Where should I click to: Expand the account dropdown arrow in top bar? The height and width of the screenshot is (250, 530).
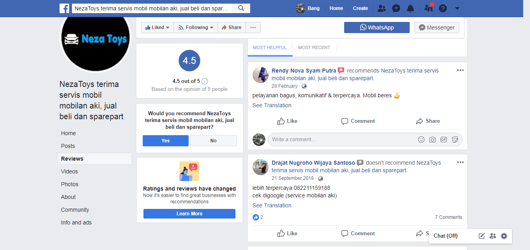[457, 8]
